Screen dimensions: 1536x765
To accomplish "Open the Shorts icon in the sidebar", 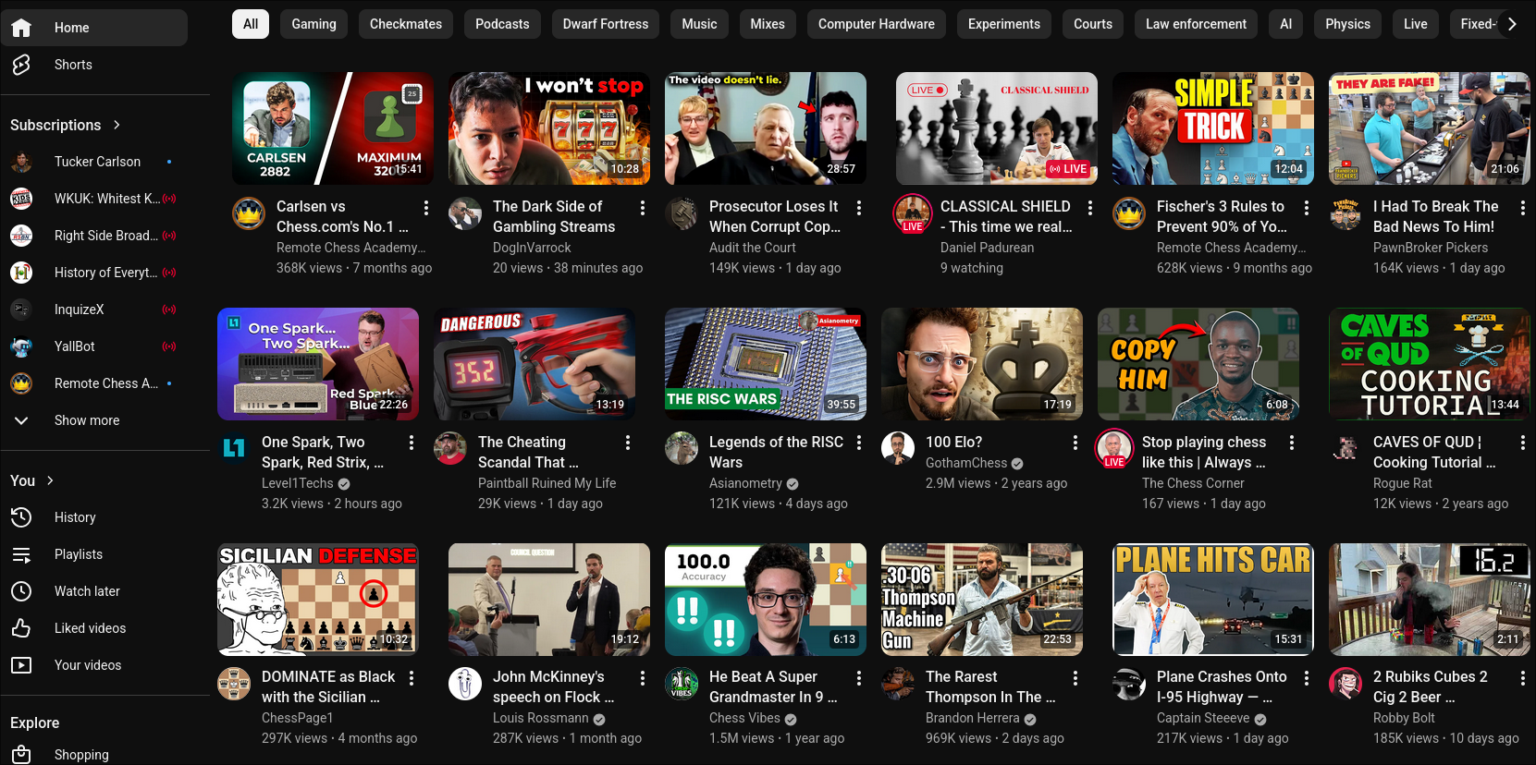I will (21, 65).
